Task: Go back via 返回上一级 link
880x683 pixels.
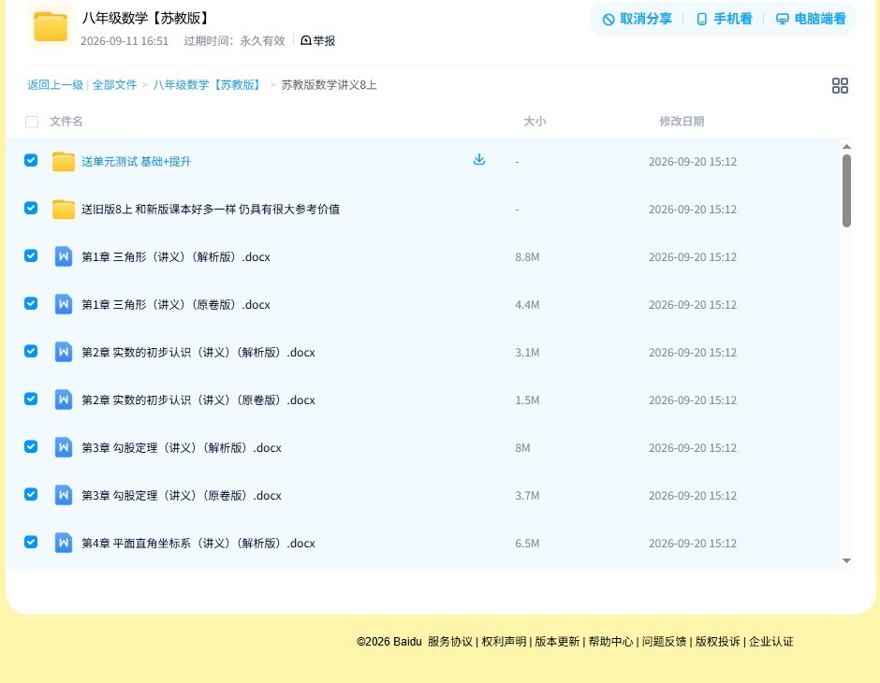Action: [55, 85]
